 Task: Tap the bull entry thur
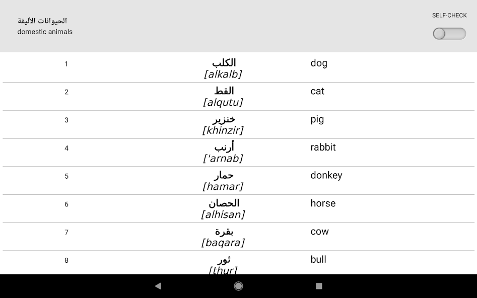223,265
